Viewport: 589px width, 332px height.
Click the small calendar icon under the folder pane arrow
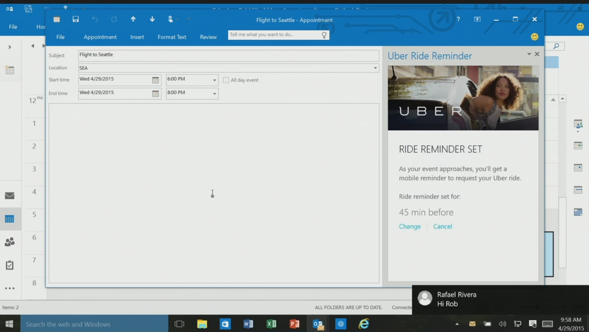tap(10, 70)
